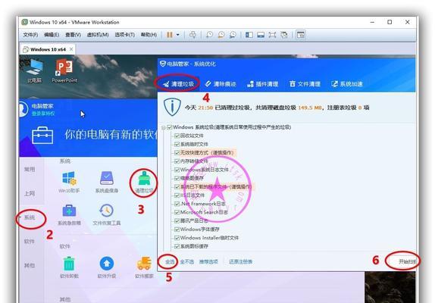Close the Windows 10 x64 VM tab
Viewport: 435px width, 303px height.
pyautogui.click(x=71, y=49)
